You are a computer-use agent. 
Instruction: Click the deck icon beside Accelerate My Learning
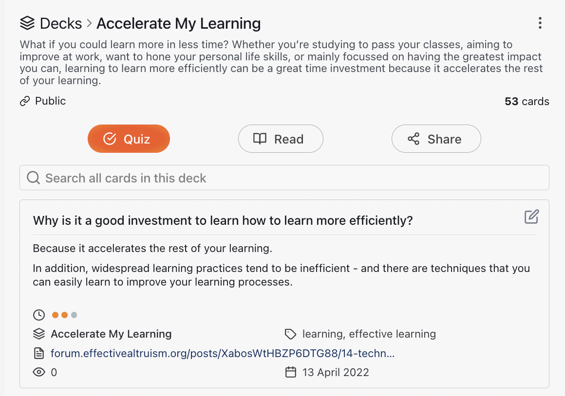pyautogui.click(x=39, y=334)
